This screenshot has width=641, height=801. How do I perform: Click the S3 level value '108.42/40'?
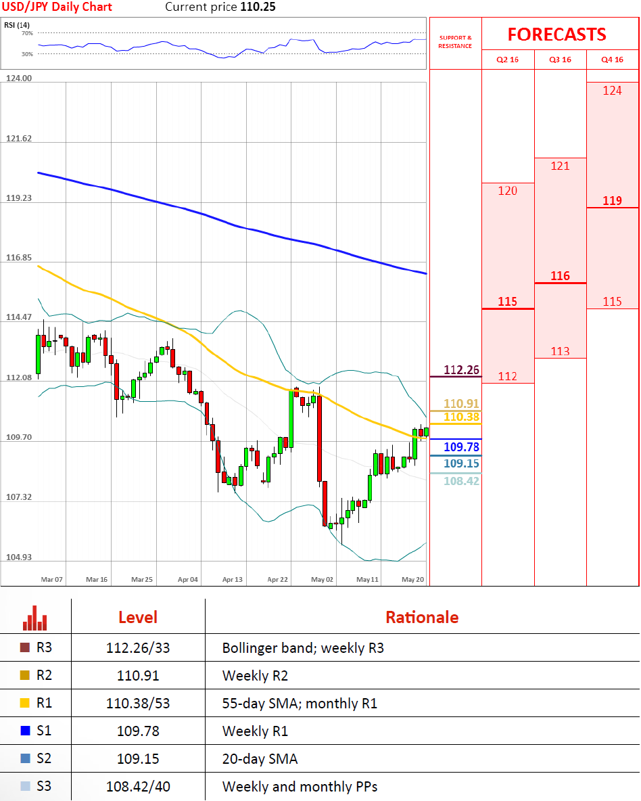(x=138, y=785)
